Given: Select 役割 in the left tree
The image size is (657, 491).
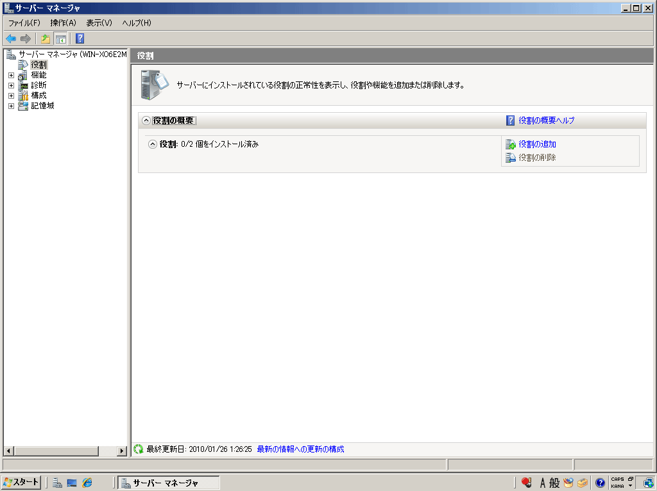Looking at the screenshot, I should [x=39, y=65].
